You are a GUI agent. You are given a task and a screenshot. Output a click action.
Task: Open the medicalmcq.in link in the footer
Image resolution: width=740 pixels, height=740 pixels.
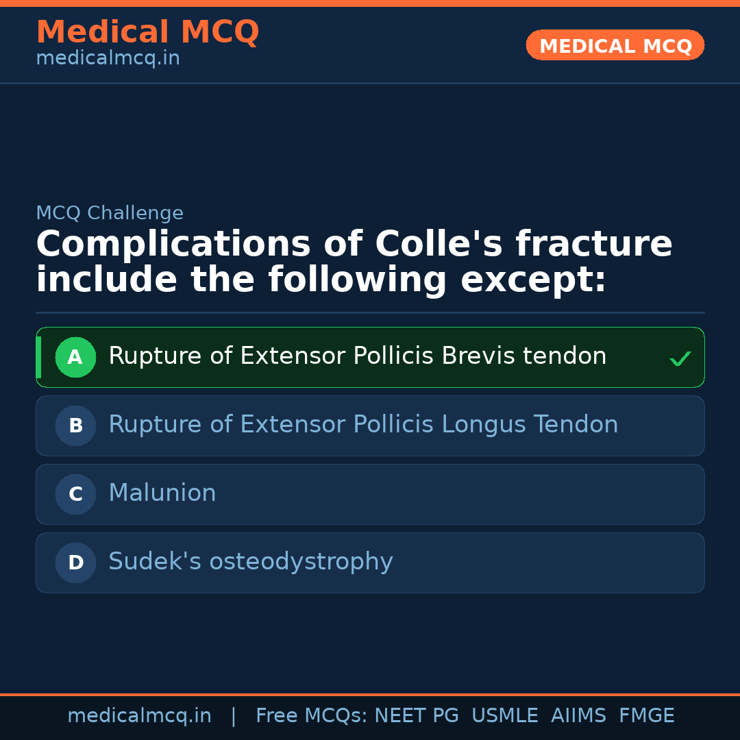tap(139, 716)
